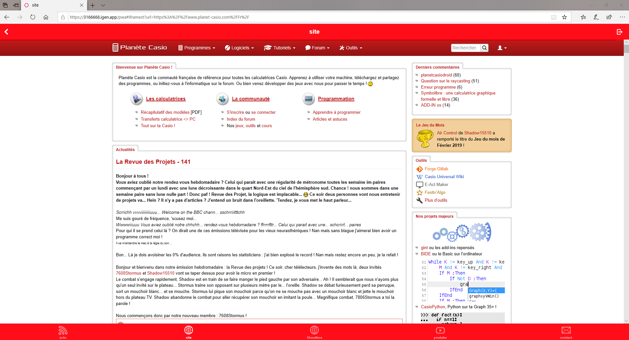Open Index du forum link
Screen dimensions: 629x340
tap(241, 119)
